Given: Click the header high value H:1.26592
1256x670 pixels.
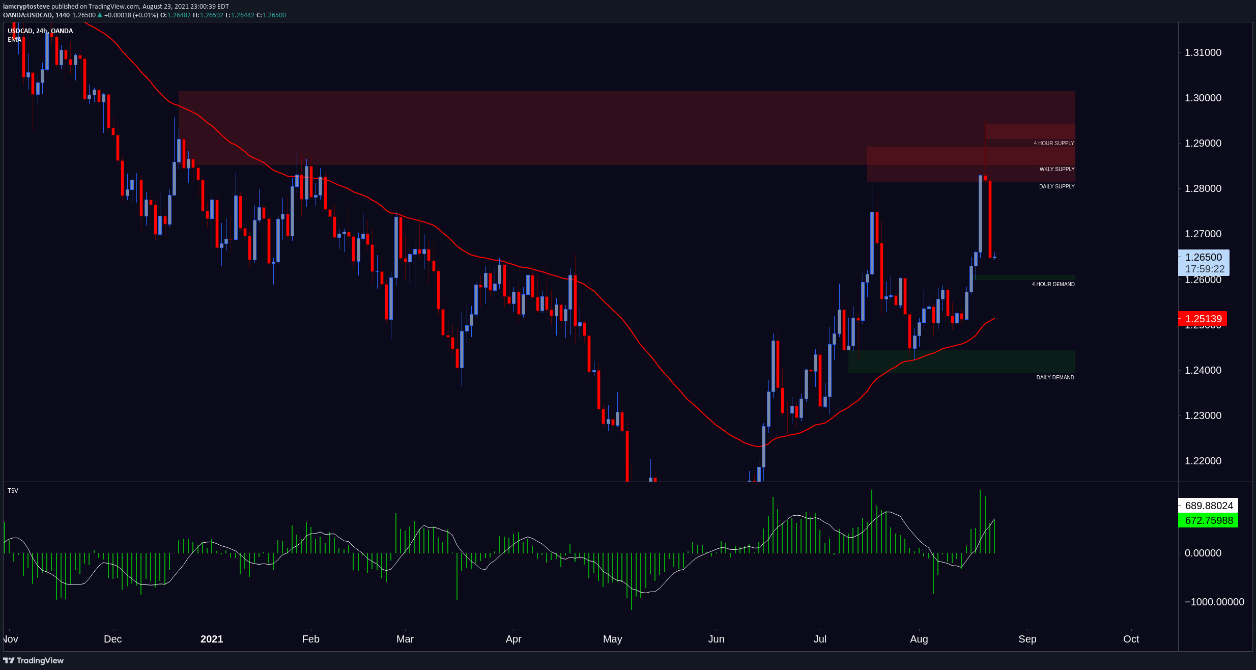Looking at the screenshot, I should point(208,15).
